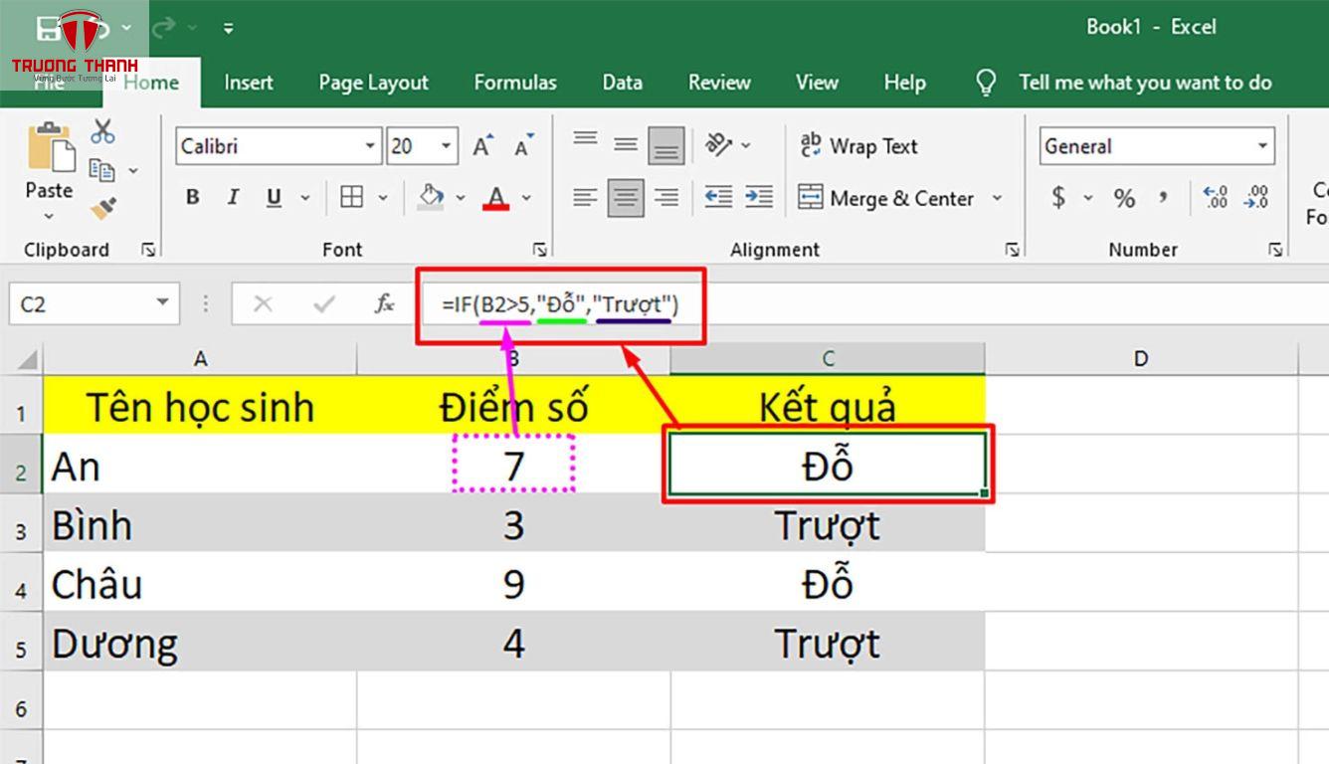
Task: Cancel formula entry with X icon
Action: [263, 303]
